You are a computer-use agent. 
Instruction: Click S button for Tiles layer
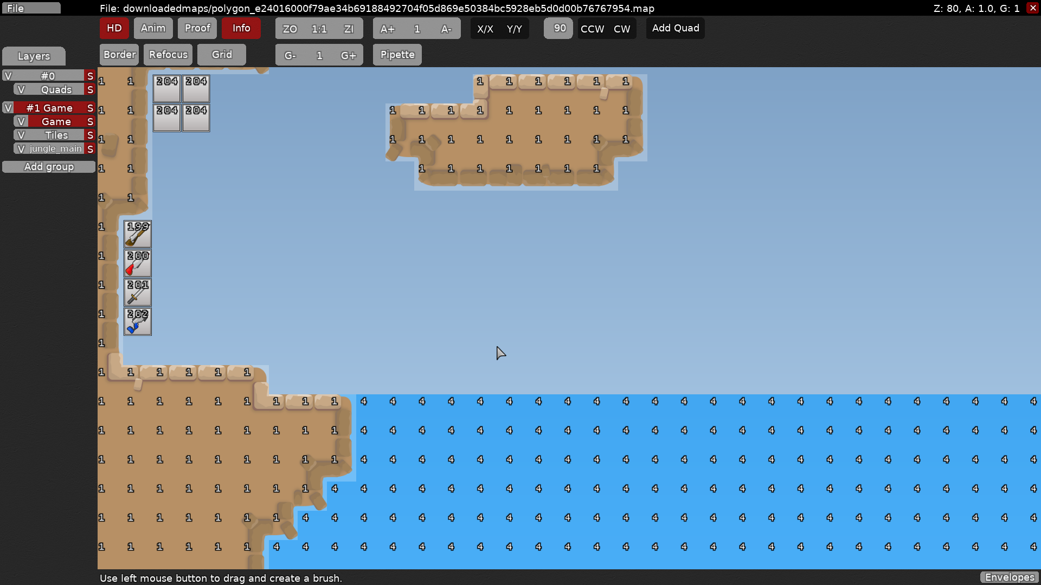[x=91, y=135]
